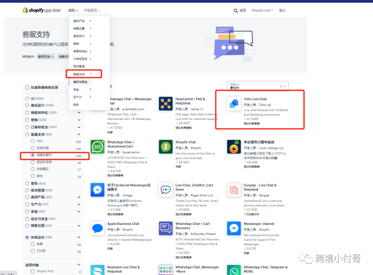Open 客服支持 in the category menu
The image size is (373, 275).
(82, 74)
